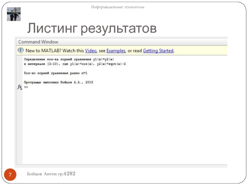Screen dimensions: 248x186
Task: Click the output line starting with Определение кол-ва корней
Action: [69, 59]
